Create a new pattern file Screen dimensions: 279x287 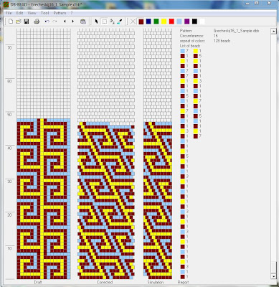[11, 22]
